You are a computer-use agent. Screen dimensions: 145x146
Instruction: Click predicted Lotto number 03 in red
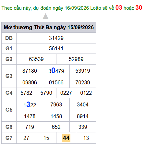point(119,8)
